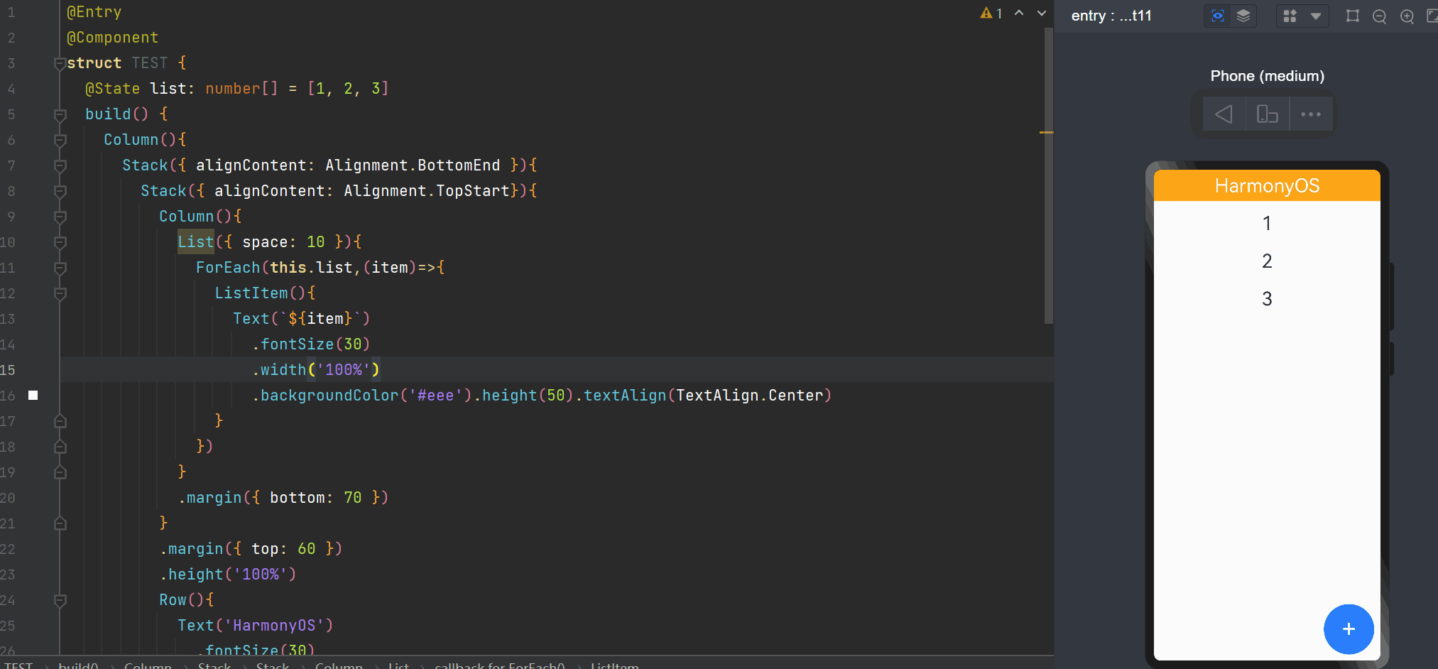The width and height of the screenshot is (1438, 669).
Task: Click the multi-device preview grid icon
Action: 1290,16
